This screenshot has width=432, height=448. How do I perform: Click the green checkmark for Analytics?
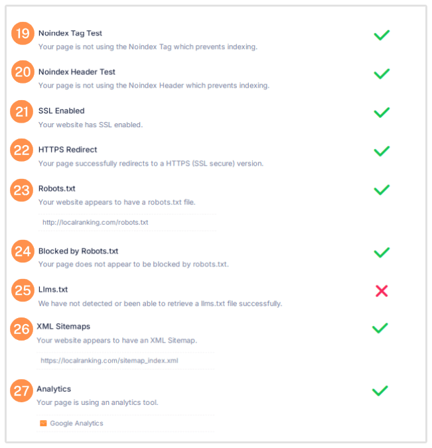click(380, 390)
